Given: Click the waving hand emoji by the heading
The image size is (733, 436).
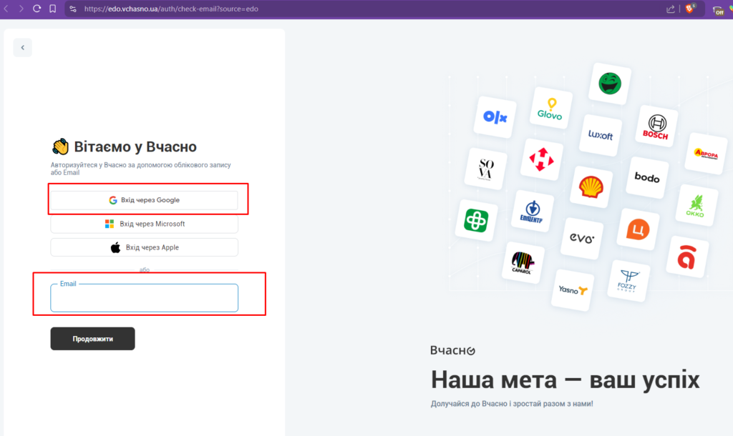Looking at the screenshot, I should coord(60,147).
